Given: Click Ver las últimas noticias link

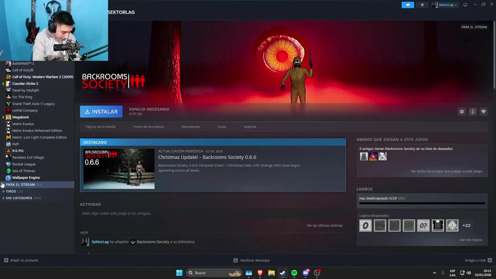Looking at the screenshot, I should (325, 226).
